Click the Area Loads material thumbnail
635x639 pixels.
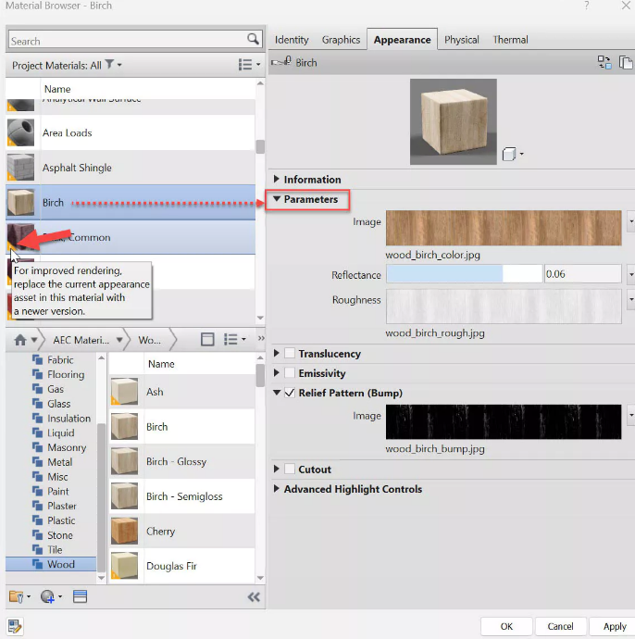tap(20, 132)
